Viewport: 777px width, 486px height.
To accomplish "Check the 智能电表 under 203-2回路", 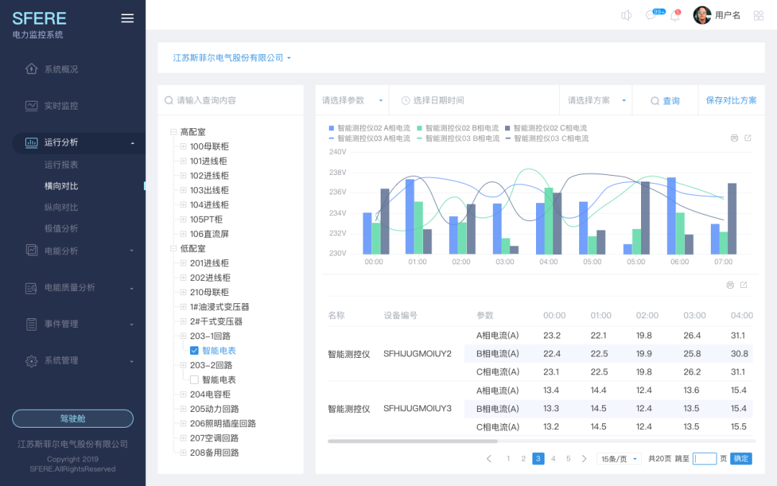I will (194, 380).
